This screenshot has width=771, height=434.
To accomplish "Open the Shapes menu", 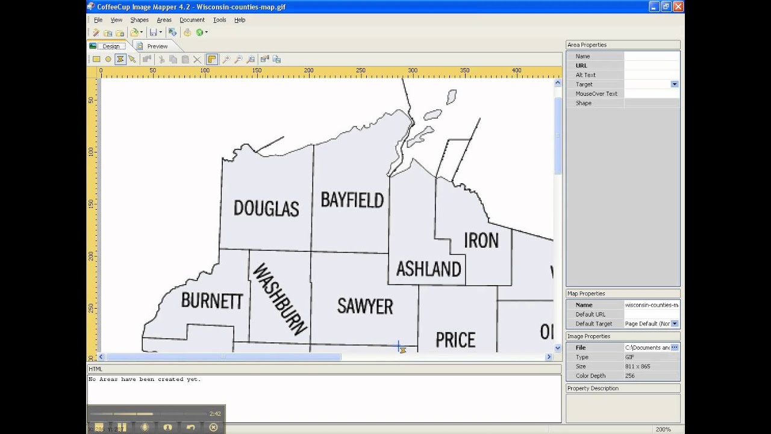I will coord(139,20).
